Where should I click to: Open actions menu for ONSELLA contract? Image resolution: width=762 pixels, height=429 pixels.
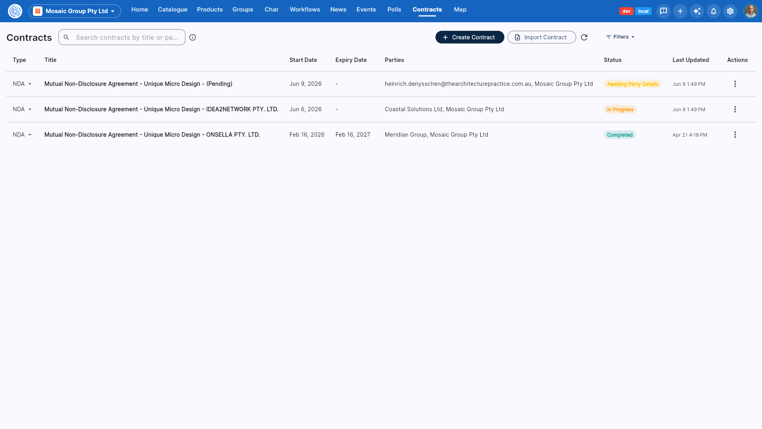coord(735,135)
